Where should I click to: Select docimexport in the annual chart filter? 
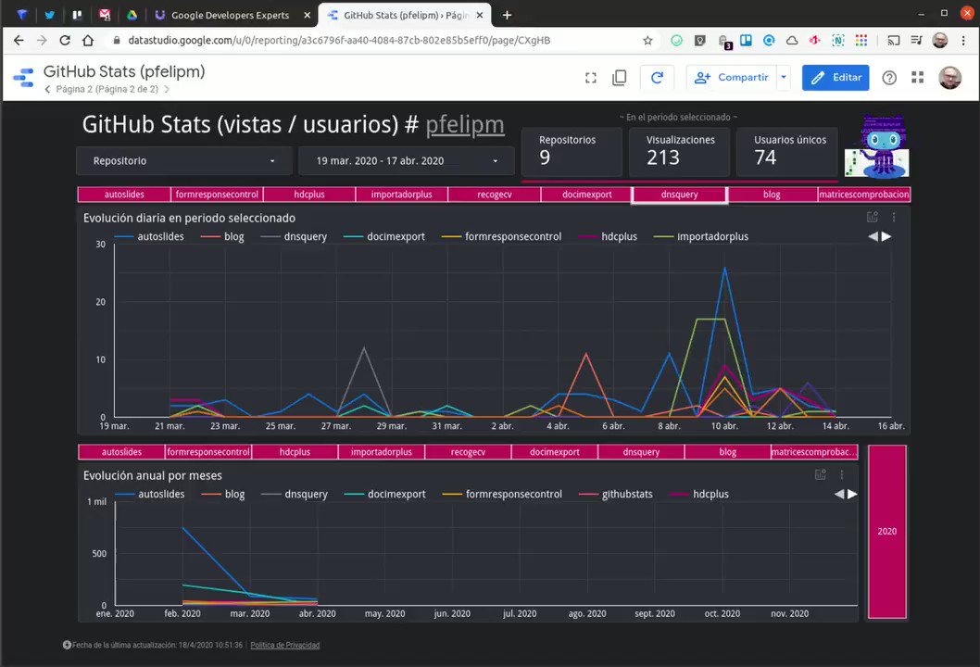tap(554, 452)
